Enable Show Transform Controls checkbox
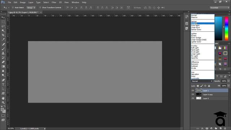This screenshot has width=231, height=130. [40, 8]
